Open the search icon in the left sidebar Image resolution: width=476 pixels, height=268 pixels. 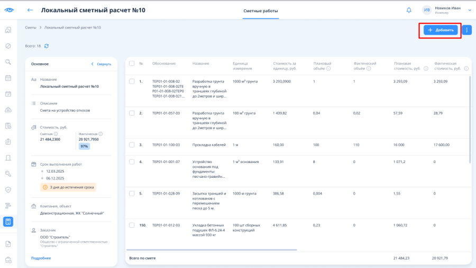tap(8, 62)
